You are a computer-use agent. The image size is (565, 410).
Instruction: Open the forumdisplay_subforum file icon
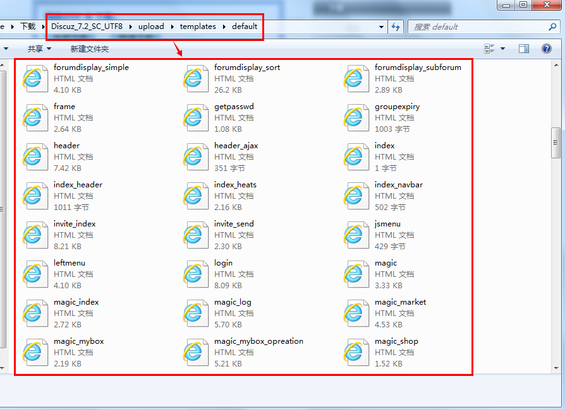tap(356, 78)
